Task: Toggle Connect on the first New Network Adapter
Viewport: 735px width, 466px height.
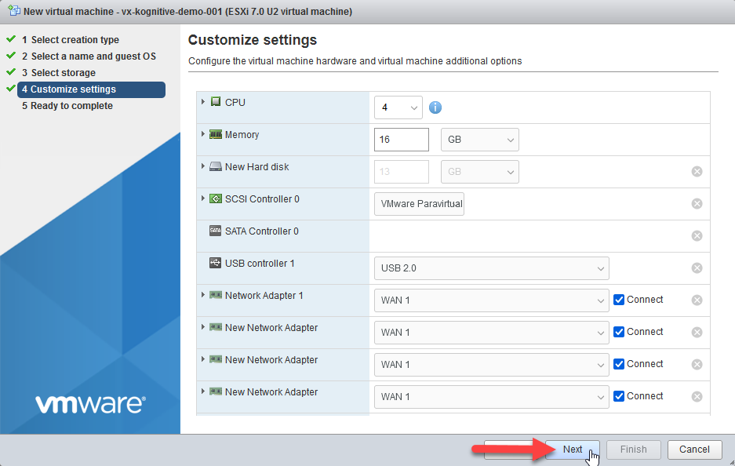Action: (619, 332)
